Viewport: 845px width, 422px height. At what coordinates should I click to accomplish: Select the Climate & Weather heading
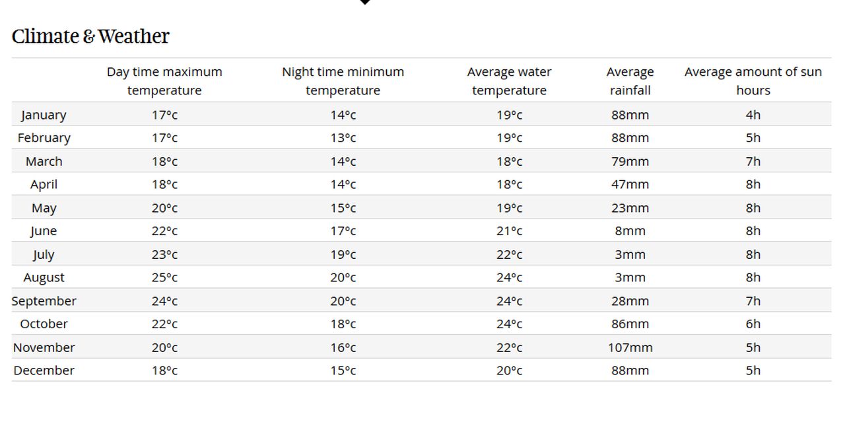[90, 36]
